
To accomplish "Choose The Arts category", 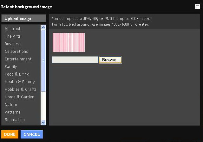I will 13,36.
